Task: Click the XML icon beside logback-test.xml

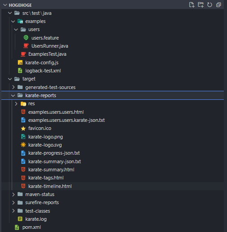Action: 20,71
